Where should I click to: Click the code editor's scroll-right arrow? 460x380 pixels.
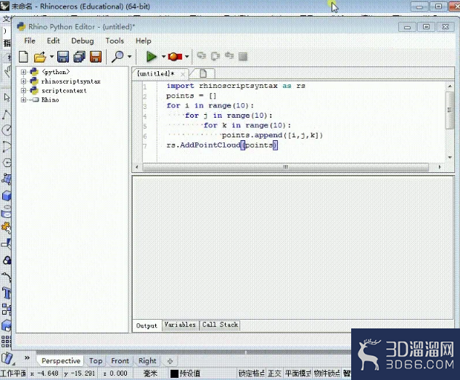point(440,167)
